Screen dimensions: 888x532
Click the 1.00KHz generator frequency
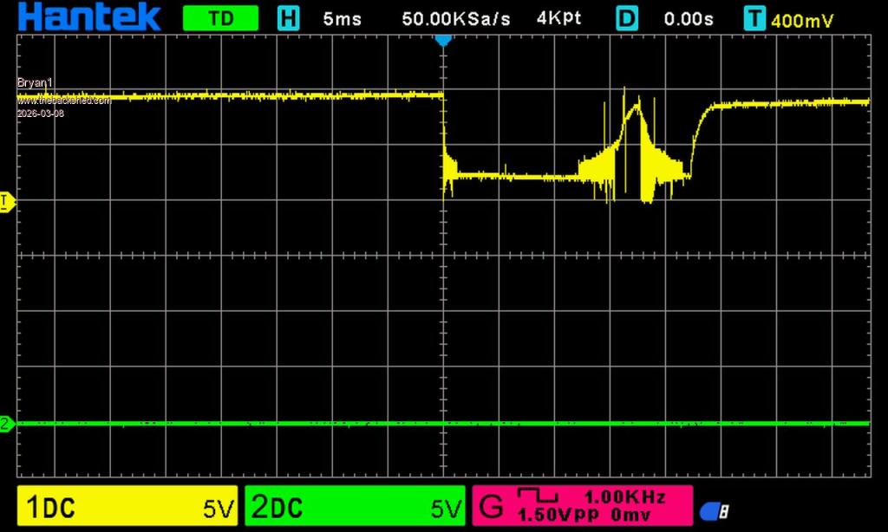pyautogui.click(x=624, y=497)
